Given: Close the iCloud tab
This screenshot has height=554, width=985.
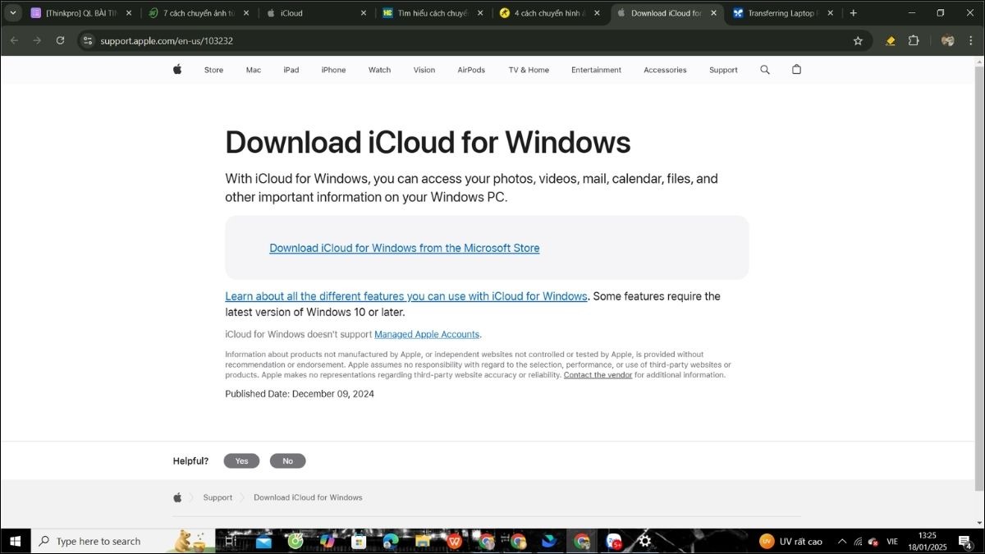Looking at the screenshot, I should (x=362, y=13).
